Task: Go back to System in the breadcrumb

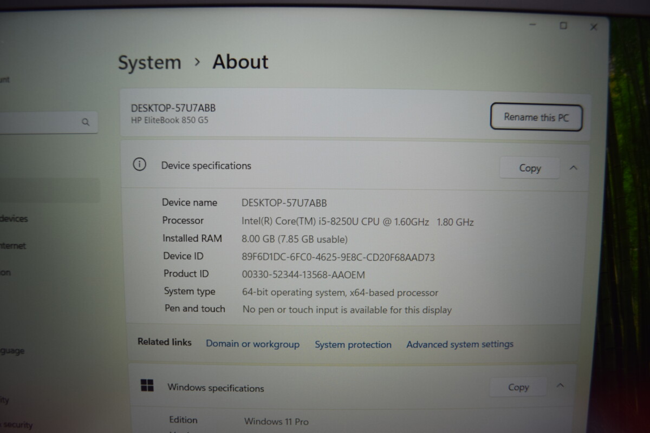Action: tap(149, 63)
